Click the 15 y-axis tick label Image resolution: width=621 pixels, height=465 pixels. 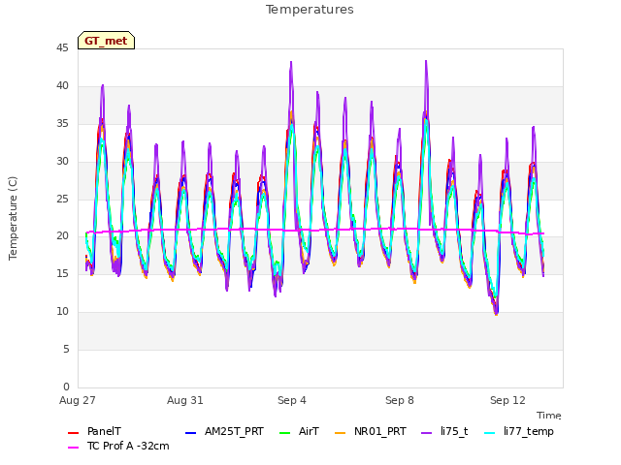pyautogui.click(x=62, y=273)
